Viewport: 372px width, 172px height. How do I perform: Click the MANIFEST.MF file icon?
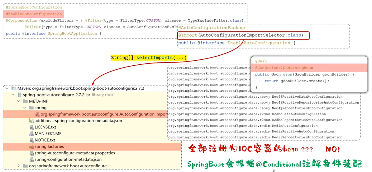tap(31, 134)
